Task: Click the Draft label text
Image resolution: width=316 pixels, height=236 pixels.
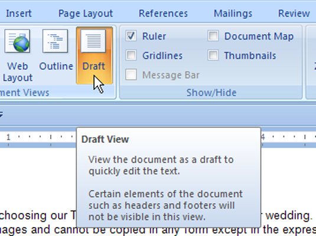Action: click(93, 66)
